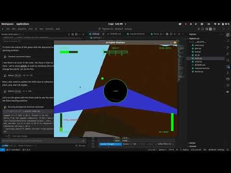This screenshot has height=173, width=231.
Task: Click the Python language mode in status bar
Action: pyautogui.click(x=186, y=150)
